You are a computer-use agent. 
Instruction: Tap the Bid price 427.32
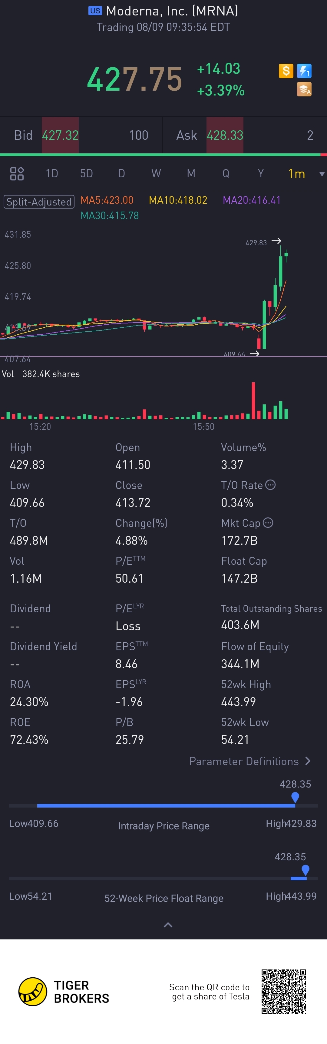60,135
